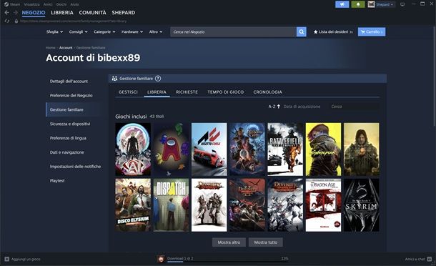Open the Aiuto menu
436x266 pixels.
[x=74, y=4]
